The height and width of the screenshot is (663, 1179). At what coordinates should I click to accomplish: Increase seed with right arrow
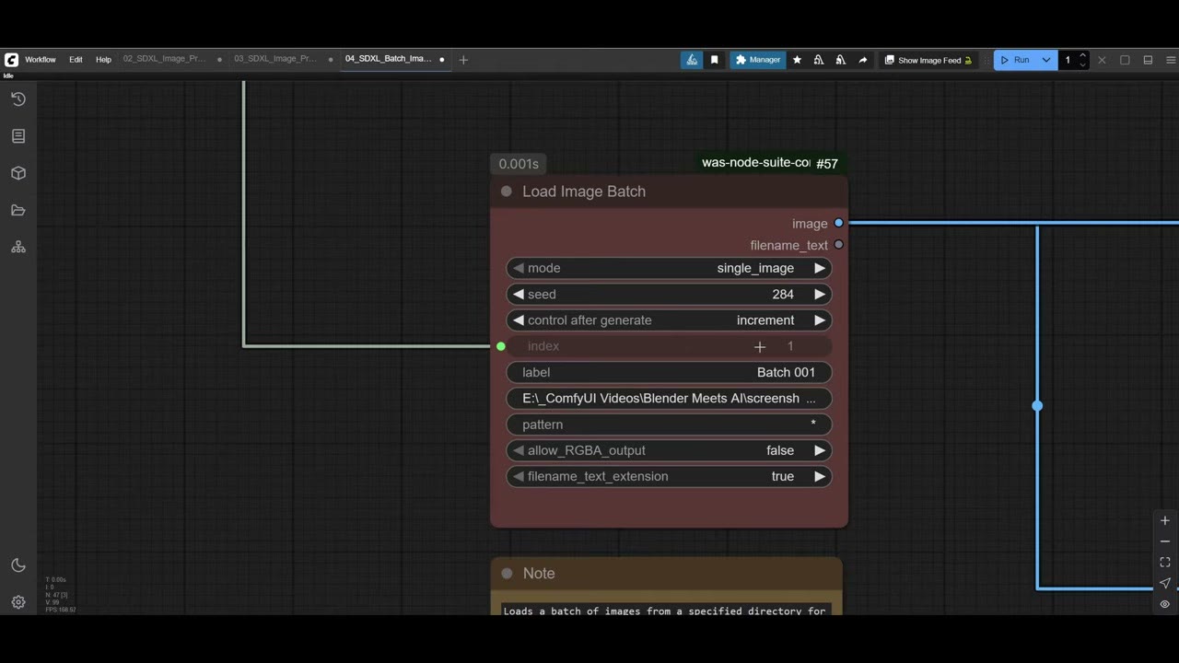(x=819, y=294)
